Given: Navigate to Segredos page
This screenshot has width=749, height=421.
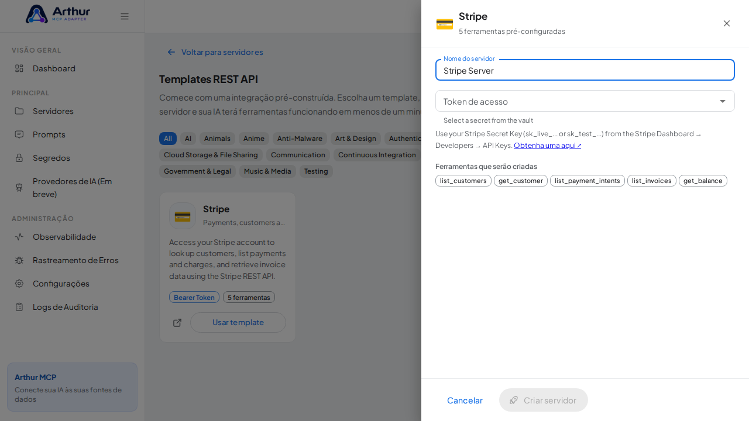Looking at the screenshot, I should pos(73,158).
